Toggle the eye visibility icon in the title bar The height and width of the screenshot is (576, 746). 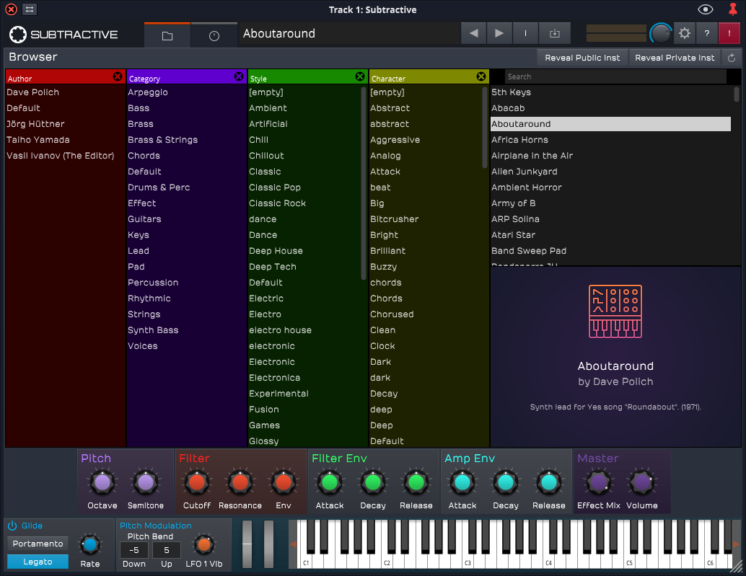coord(705,9)
